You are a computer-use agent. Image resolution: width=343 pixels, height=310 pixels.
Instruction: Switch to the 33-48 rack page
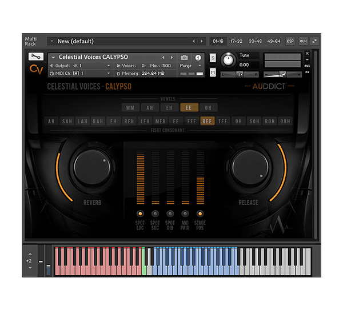pyautogui.click(x=255, y=41)
